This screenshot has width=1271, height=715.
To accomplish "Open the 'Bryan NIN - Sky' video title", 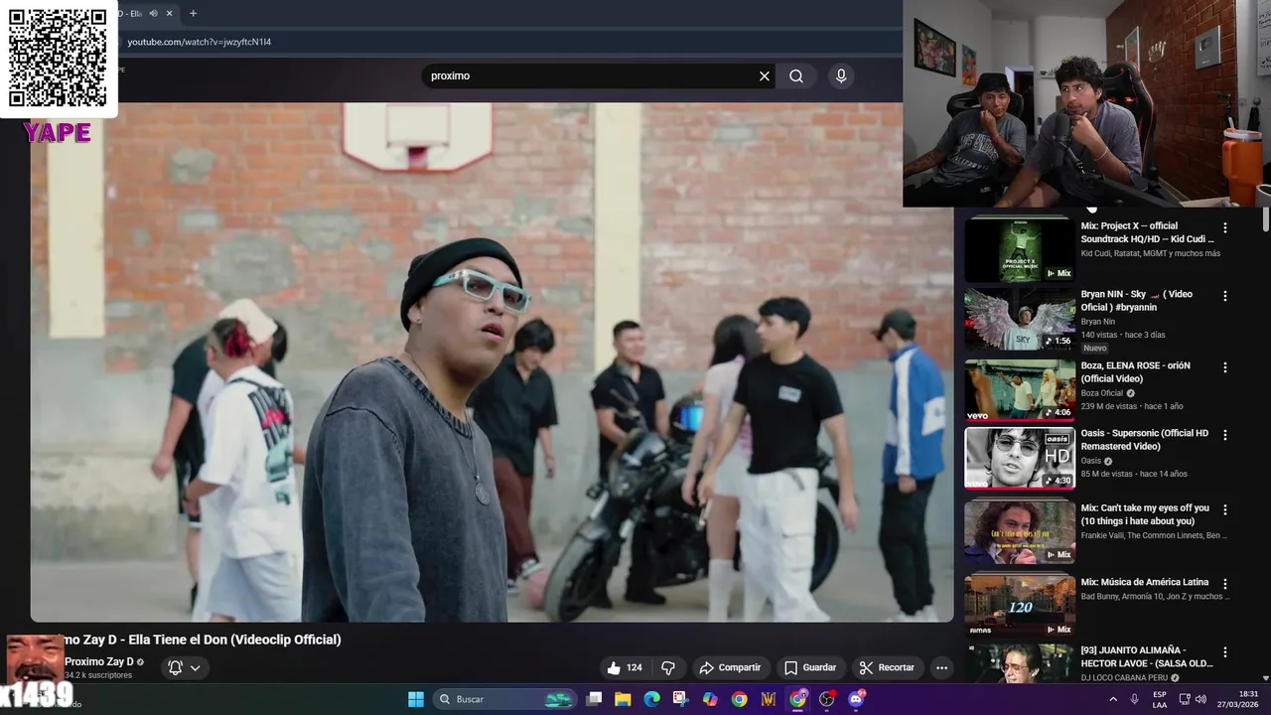I will click(1137, 301).
